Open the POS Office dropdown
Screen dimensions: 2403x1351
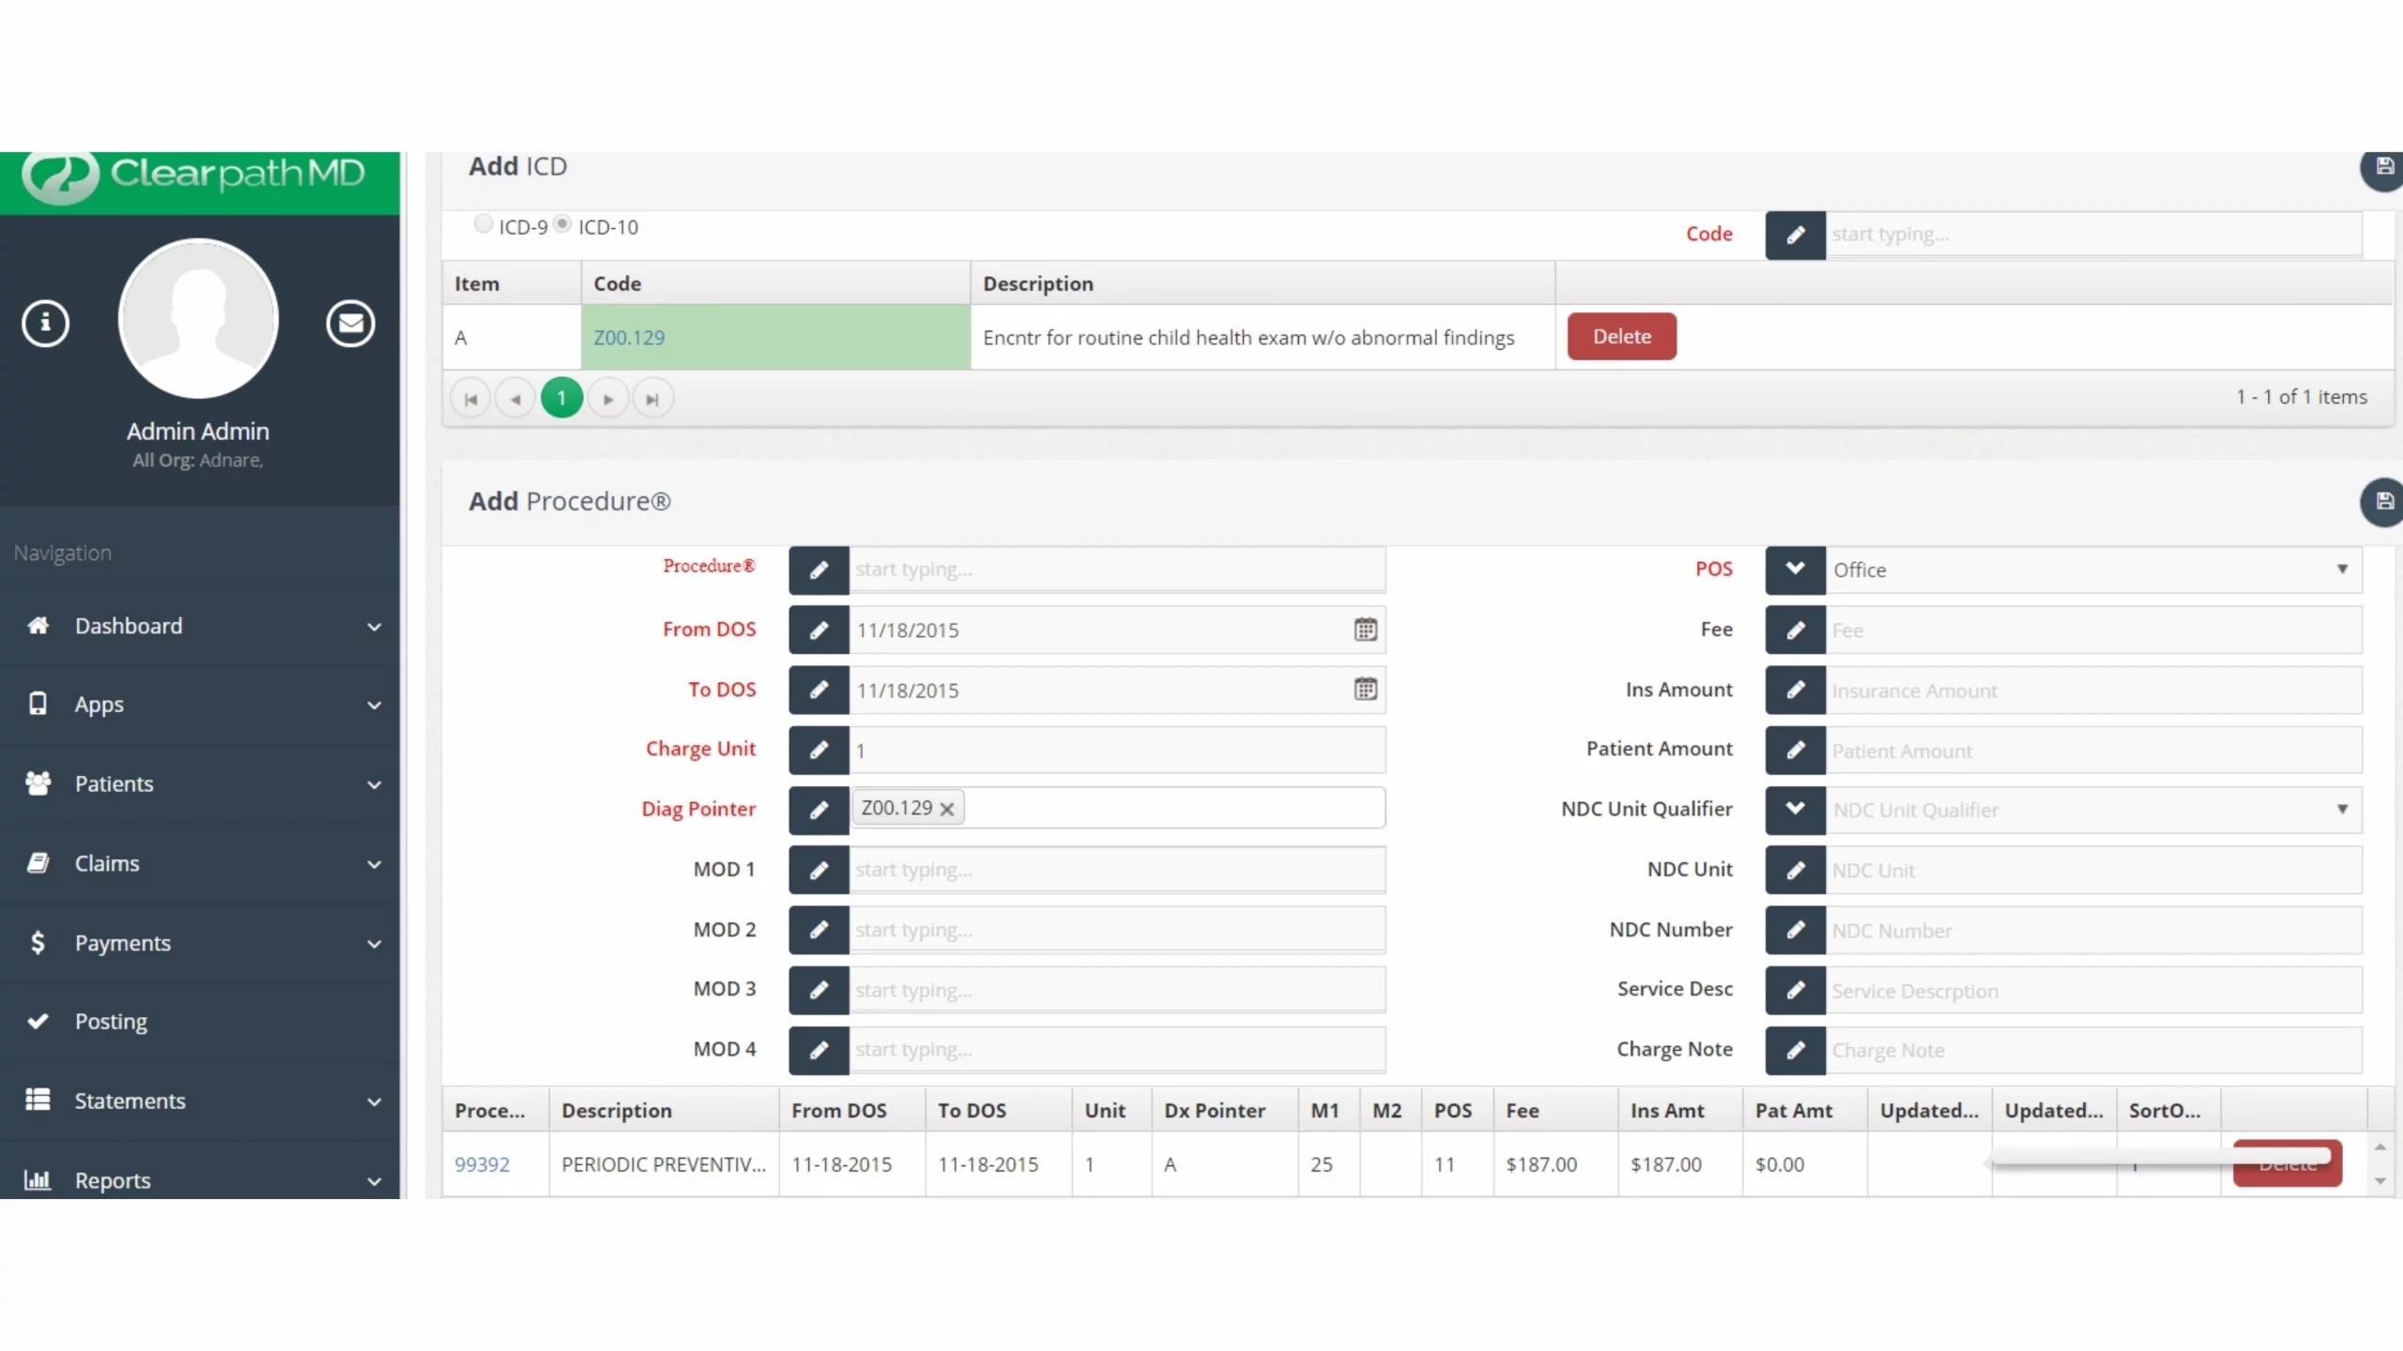coord(2092,569)
